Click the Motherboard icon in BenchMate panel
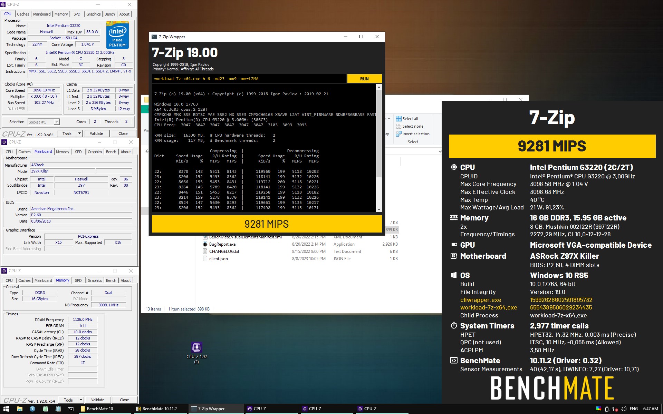Viewport: 663px width, 414px height. pos(454,256)
